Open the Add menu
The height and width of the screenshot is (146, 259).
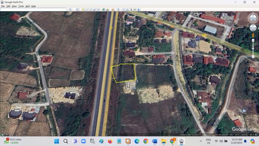28,6
